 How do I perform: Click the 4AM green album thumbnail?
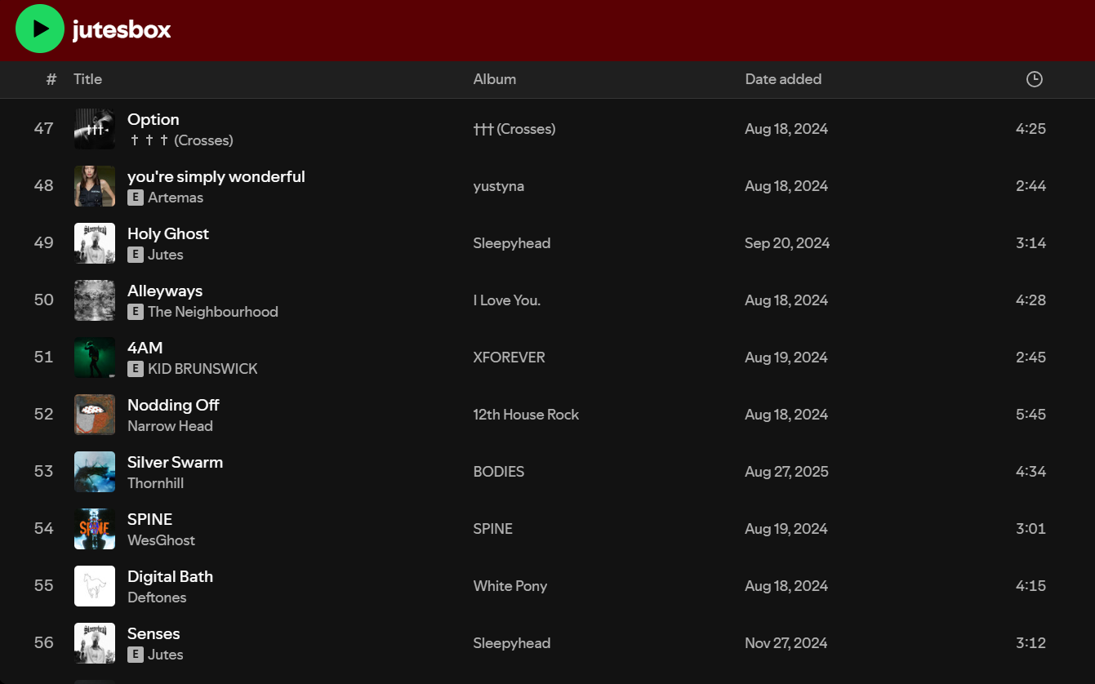pyautogui.click(x=95, y=358)
